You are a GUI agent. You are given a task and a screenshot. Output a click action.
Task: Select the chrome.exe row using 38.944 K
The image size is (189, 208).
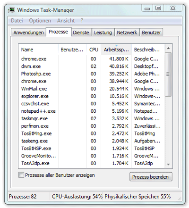pyautogui.click(x=91, y=81)
